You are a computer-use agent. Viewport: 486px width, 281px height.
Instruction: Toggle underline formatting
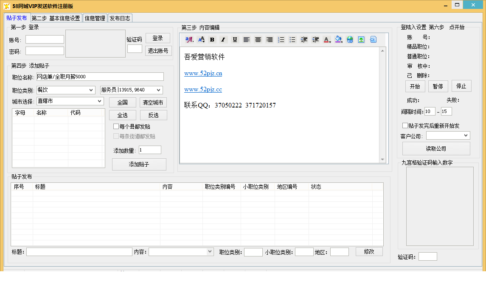pos(235,40)
